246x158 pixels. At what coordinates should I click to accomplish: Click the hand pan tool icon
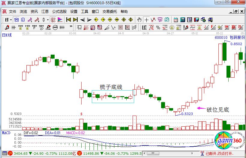click(139, 20)
